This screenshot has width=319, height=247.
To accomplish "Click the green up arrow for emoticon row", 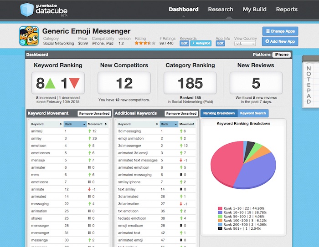I will [90, 146].
